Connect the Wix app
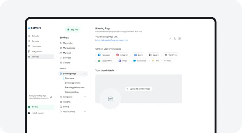 tap(155, 61)
